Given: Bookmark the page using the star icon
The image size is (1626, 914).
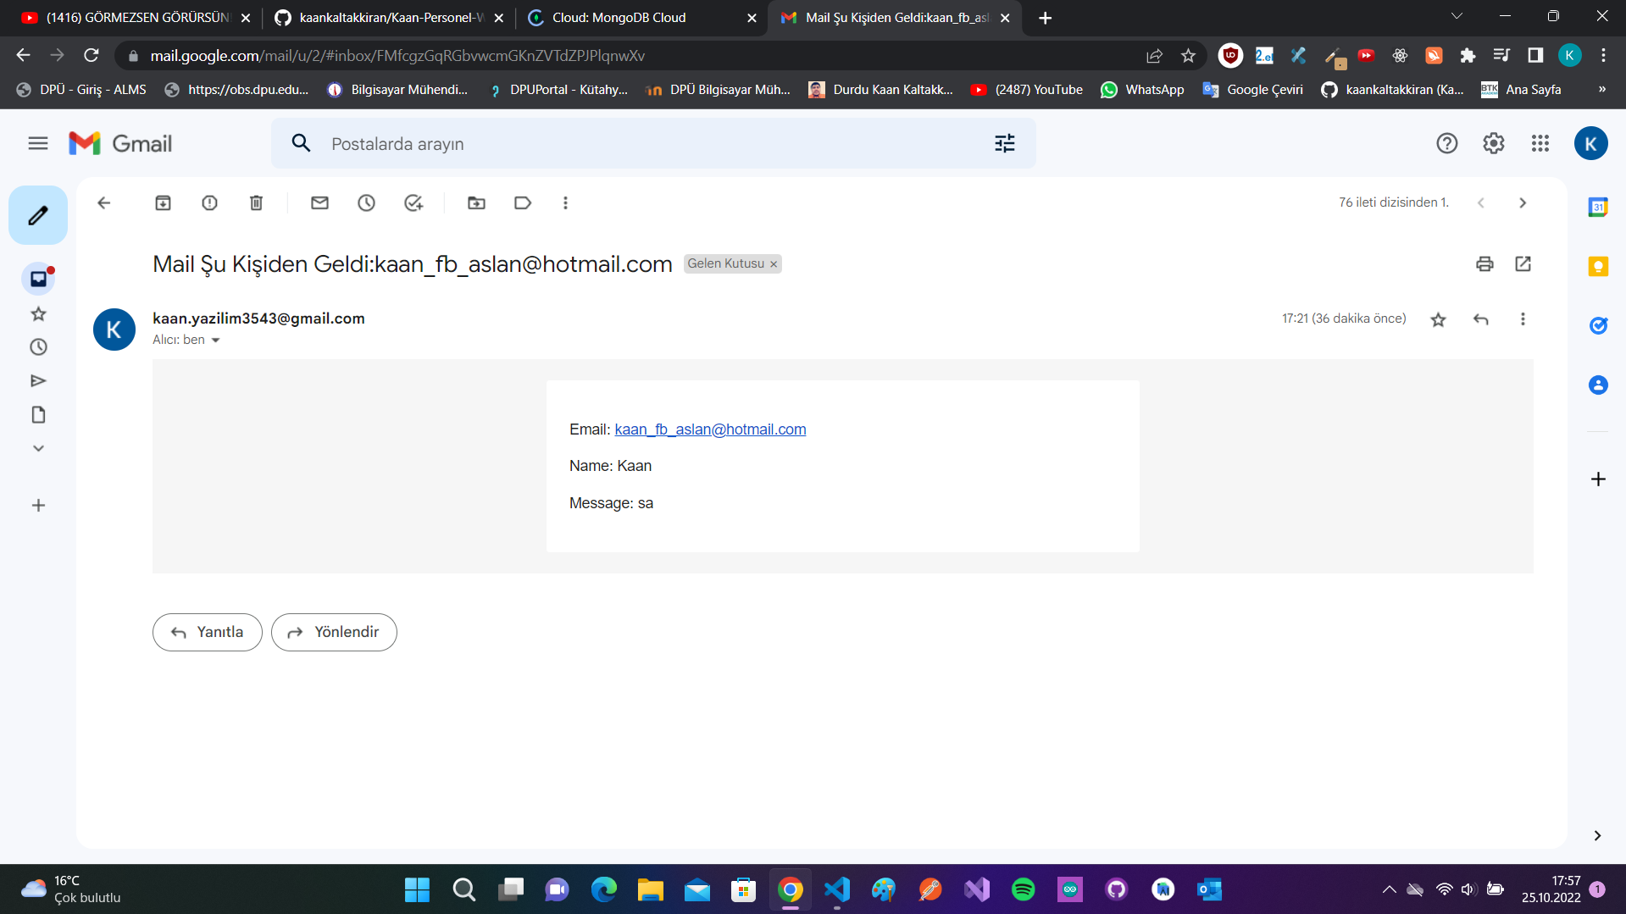Looking at the screenshot, I should click(1188, 55).
